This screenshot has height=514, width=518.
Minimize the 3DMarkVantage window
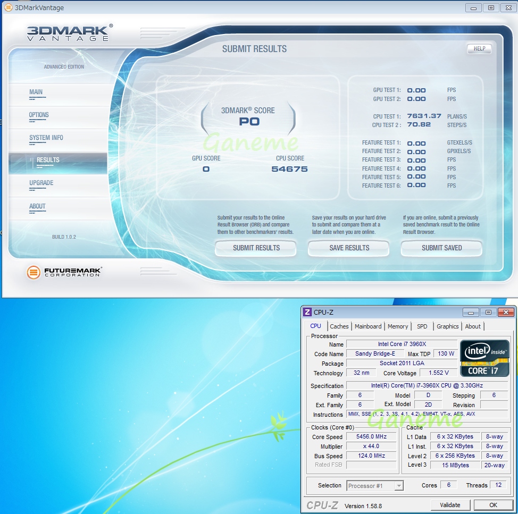[x=473, y=7]
